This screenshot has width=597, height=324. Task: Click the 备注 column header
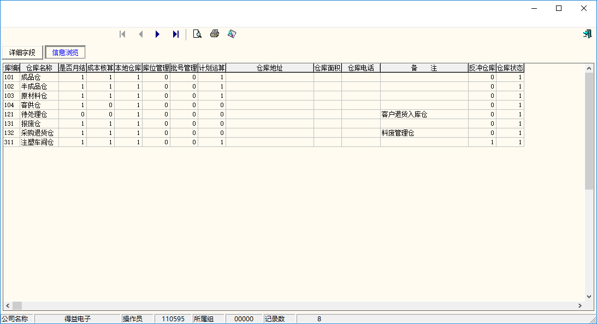pos(424,68)
